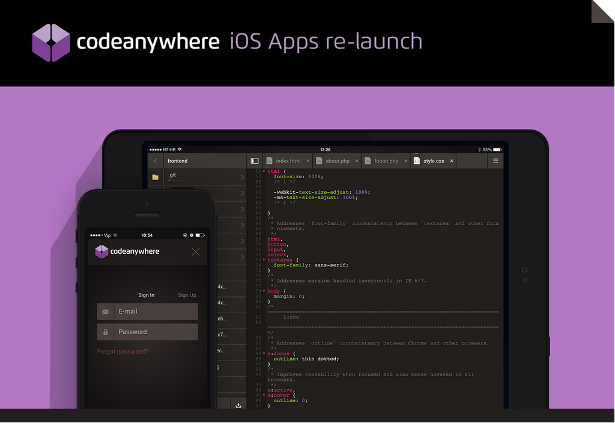The image size is (615, 423).
Task: Close the footer.php tab
Action: (405, 161)
